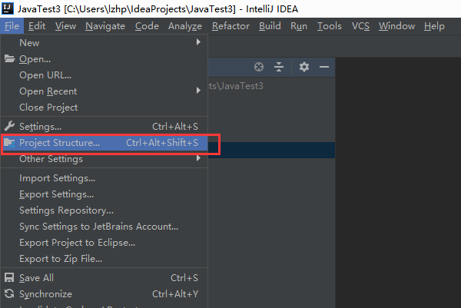Select Close Project
461x308 pixels.
pos(104,108)
